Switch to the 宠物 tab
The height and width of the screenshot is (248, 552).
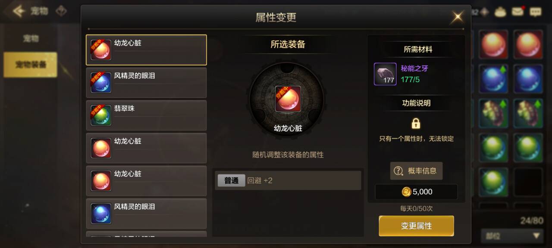(x=31, y=39)
